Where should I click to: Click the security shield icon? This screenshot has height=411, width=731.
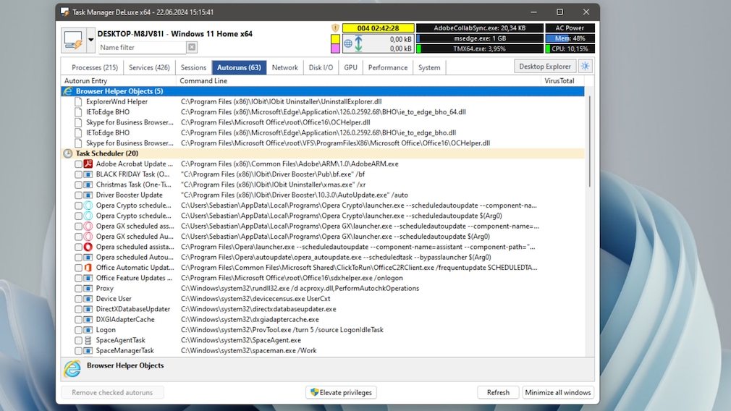pos(335,28)
